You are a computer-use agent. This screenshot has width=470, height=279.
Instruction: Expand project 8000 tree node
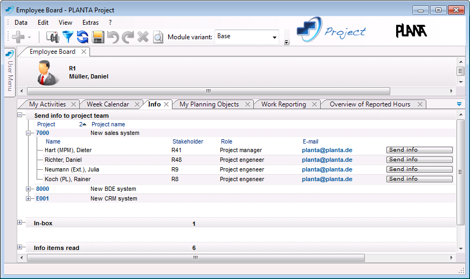[28, 189]
